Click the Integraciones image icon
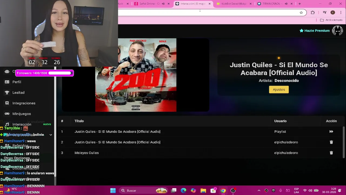Image resolution: width=346 pixels, height=195 pixels. [7, 103]
